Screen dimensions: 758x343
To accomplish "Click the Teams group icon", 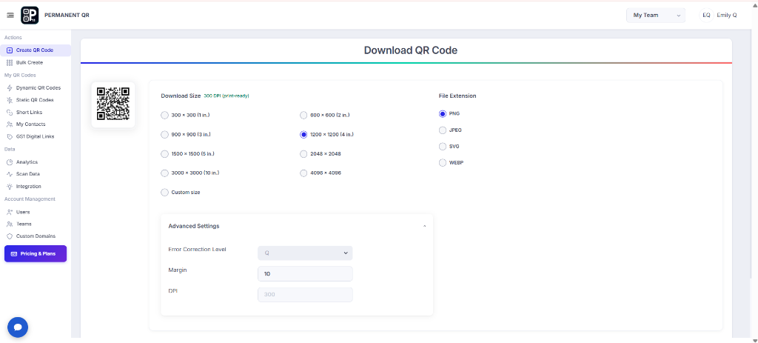I will pyautogui.click(x=10, y=224).
